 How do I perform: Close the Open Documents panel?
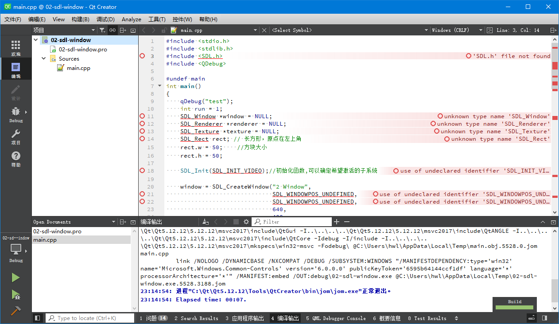(133, 222)
